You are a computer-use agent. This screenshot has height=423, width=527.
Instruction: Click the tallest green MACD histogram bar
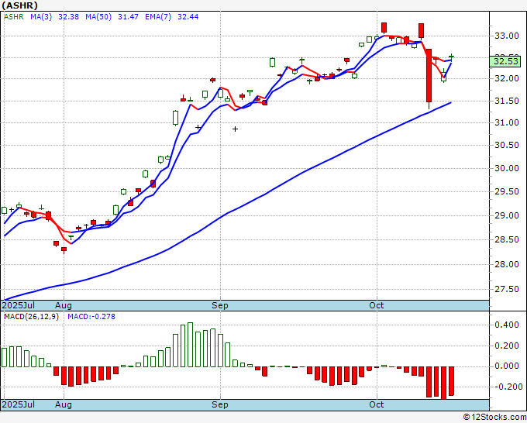(190, 345)
